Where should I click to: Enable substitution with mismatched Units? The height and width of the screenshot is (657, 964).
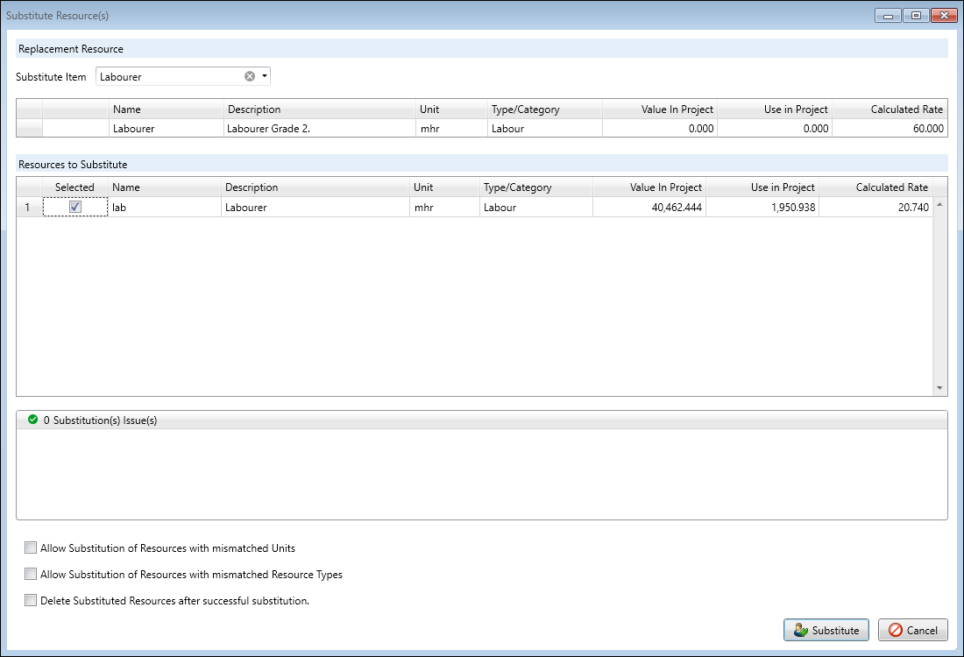[x=32, y=548]
